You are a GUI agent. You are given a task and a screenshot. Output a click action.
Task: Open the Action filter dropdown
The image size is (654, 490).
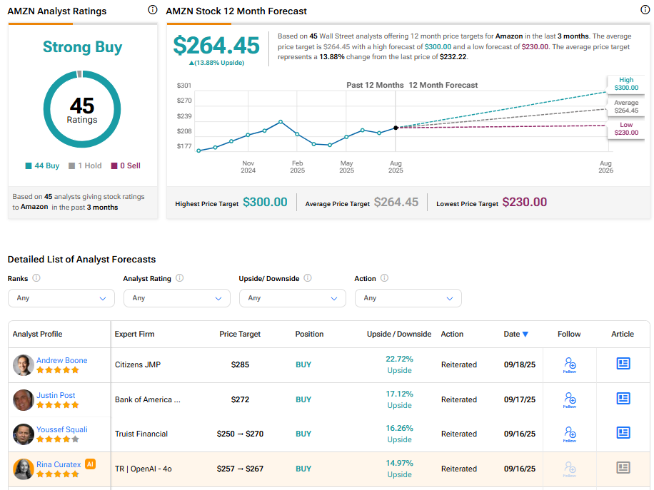pos(408,298)
